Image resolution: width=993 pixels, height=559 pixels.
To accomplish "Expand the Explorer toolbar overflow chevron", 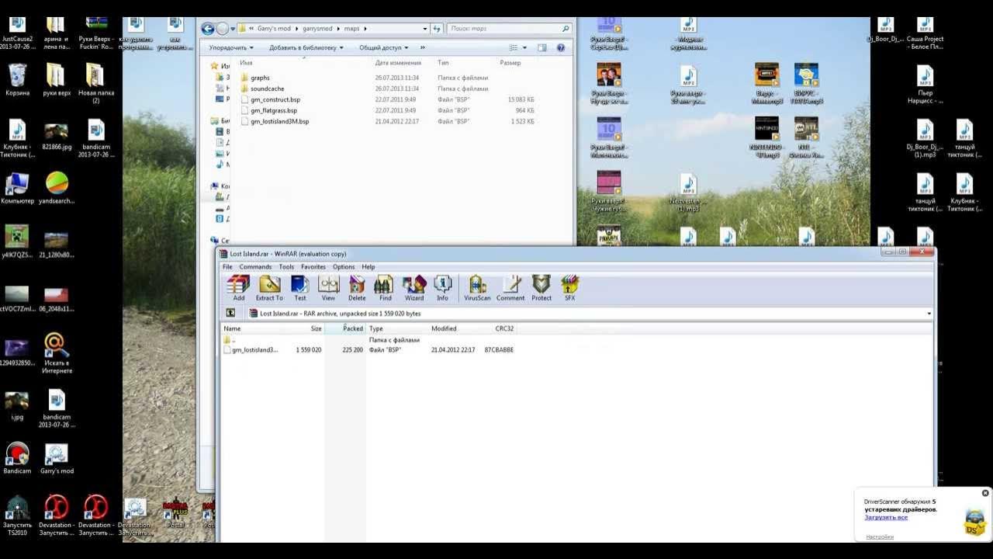I will click(423, 47).
